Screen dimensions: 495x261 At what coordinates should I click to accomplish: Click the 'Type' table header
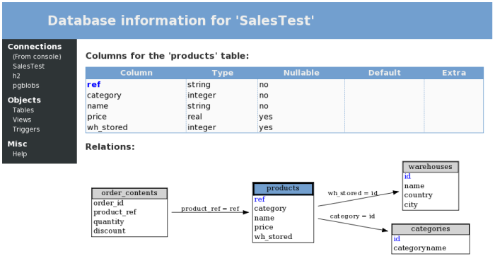222,73
